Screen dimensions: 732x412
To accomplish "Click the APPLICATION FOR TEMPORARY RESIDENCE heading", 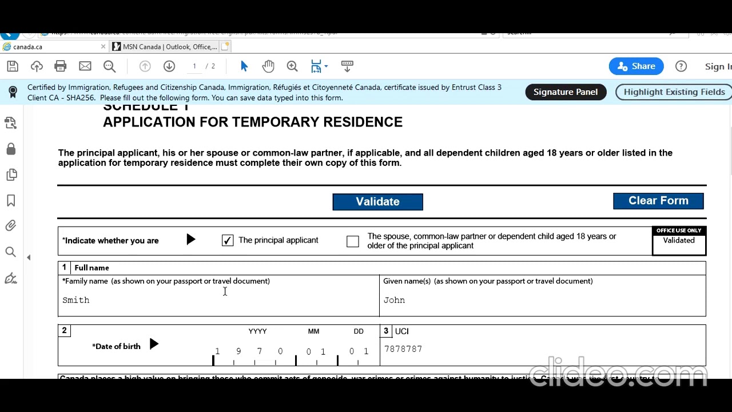I will coord(253,122).
